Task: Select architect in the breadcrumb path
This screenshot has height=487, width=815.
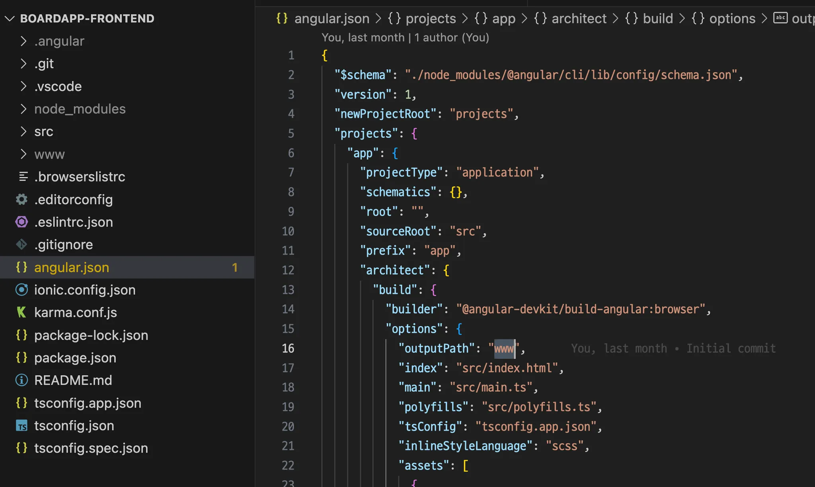Action: coord(579,18)
